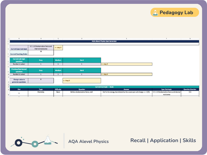The image size is (207, 155).
Task: Edit Hard count cell for Previous/Interleaved questions
Action: pos(82,74)
